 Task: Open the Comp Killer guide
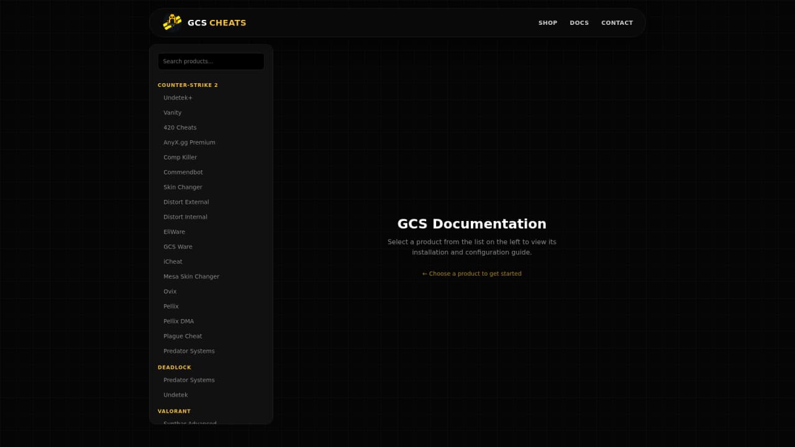point(211,158)
